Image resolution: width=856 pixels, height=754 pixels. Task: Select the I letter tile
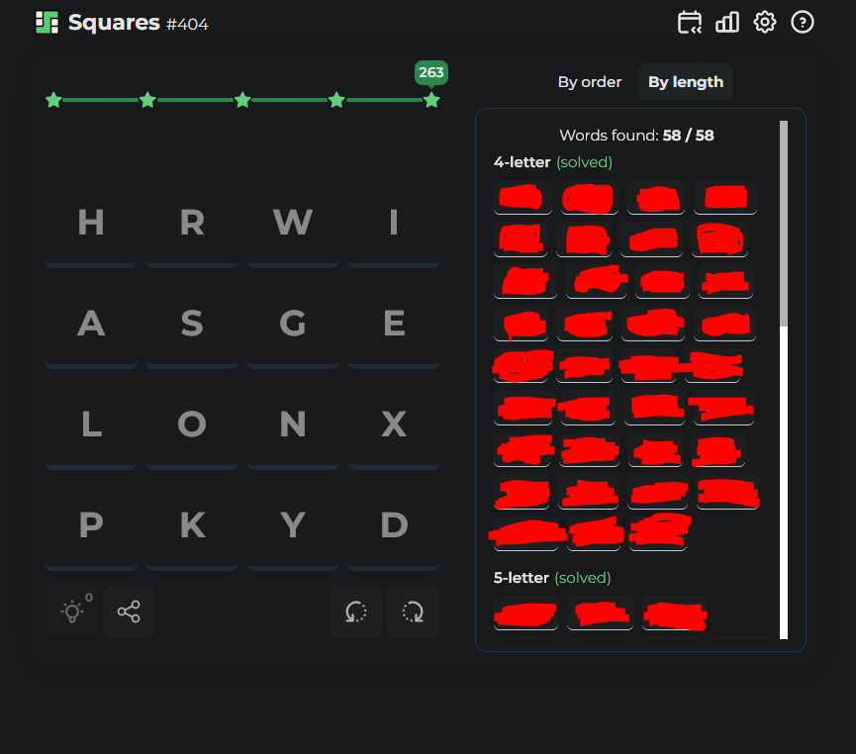point(394,223)
